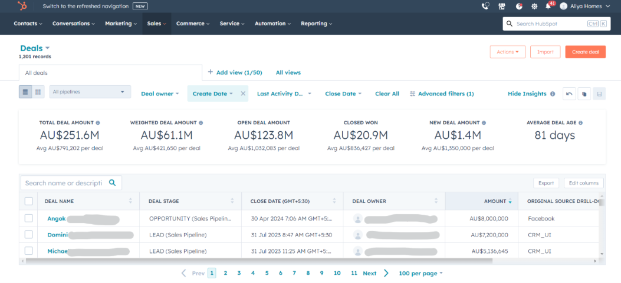This screenshot has height=283, width=621.
Task: Open the Automation menu
Action: click(273, 24)
